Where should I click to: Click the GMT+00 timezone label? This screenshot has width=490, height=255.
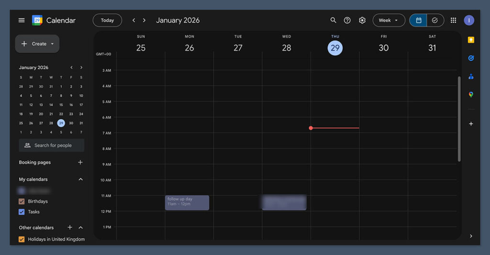pyautogui.click(x=103, y=54)
